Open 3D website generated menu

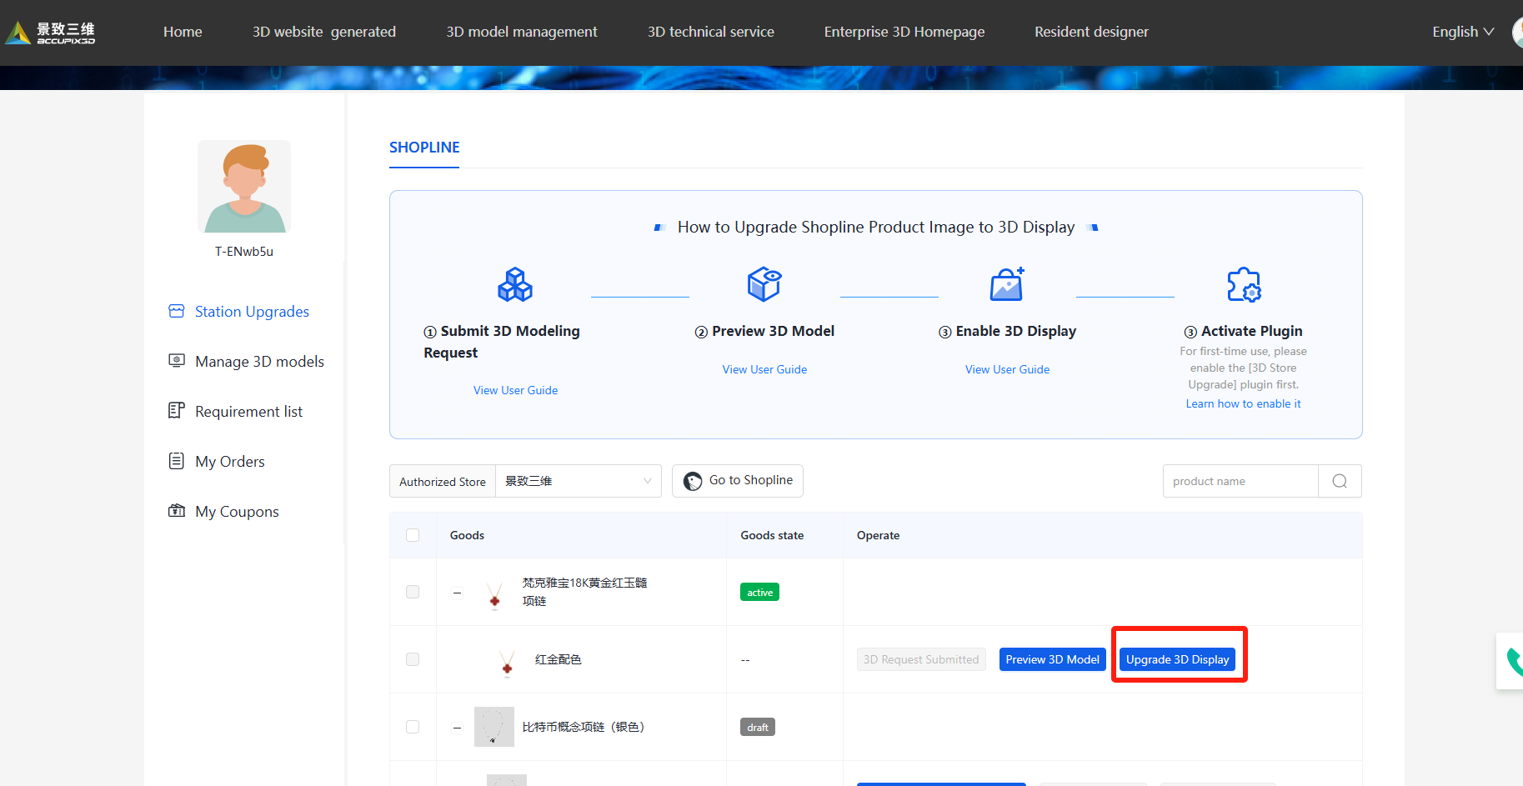pyautogui.click(x=324, y=32)
